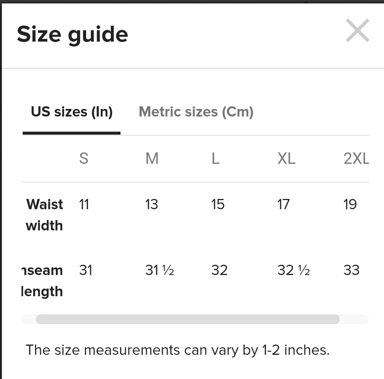The width and height of the screenshot is (384, 379).
Task: Click waist width value 17 for XL
Action: tap(284, 204)
